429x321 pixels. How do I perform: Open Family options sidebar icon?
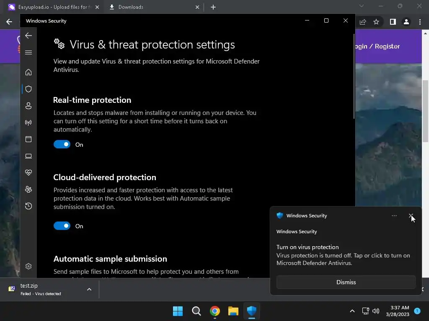28,189
